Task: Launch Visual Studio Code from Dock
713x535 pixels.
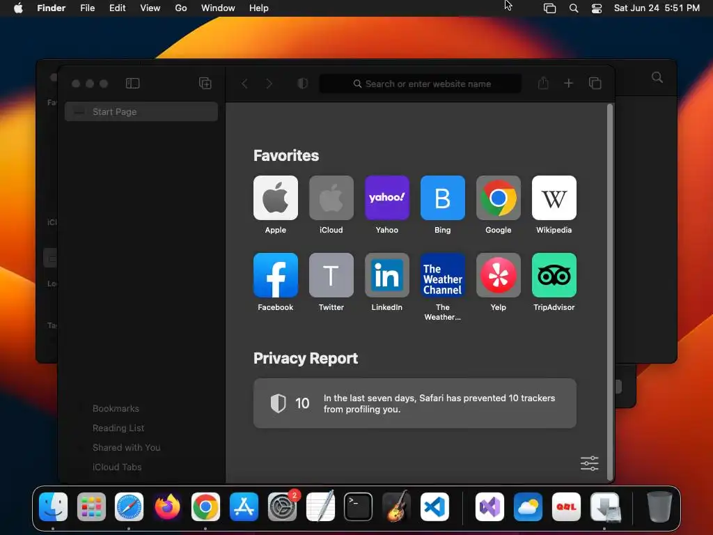Action: pyautogui.click(x=434, y=507)
